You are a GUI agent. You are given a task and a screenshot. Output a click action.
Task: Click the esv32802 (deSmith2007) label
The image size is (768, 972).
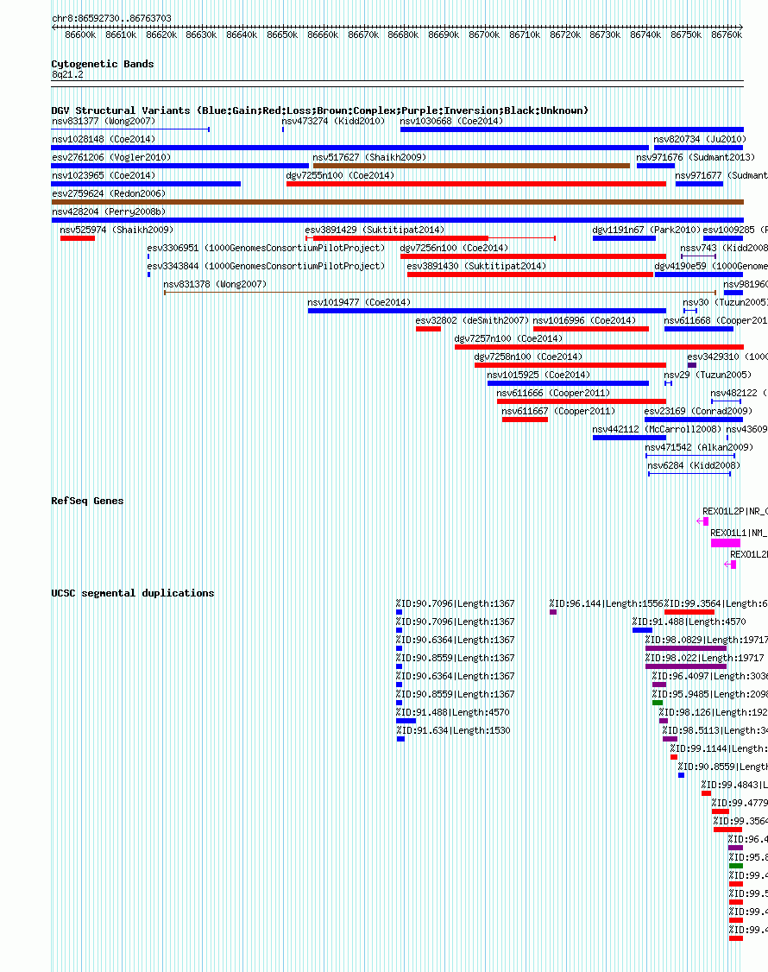coord(472,320)
